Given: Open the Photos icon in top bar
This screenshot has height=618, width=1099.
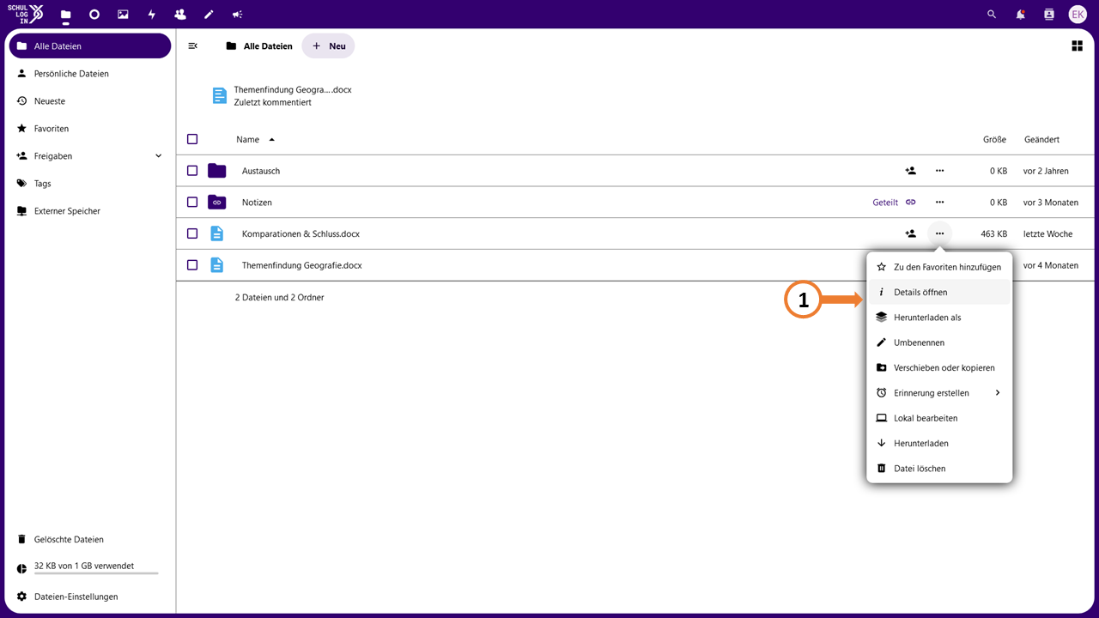Looking at the screenshot, I should coord(123,15).
